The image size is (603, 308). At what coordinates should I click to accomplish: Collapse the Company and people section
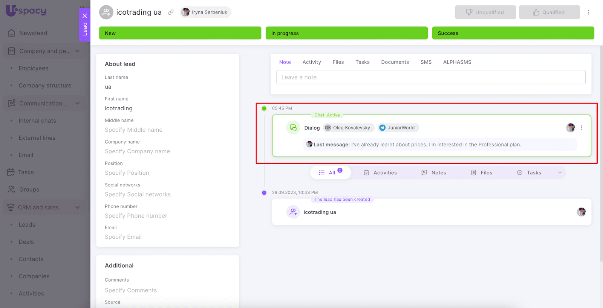point(78,51)
